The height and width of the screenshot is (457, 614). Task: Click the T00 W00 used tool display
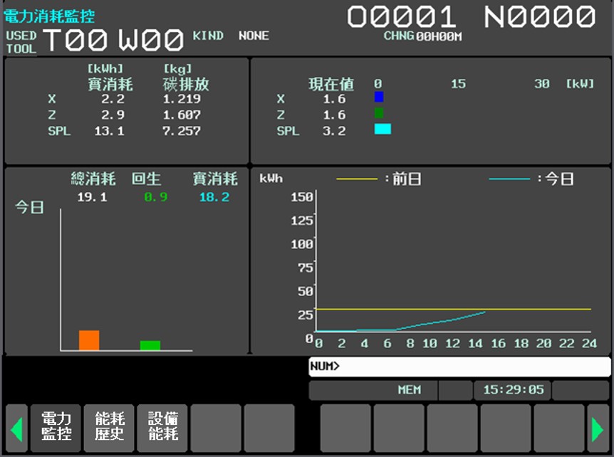coord(113,40)
